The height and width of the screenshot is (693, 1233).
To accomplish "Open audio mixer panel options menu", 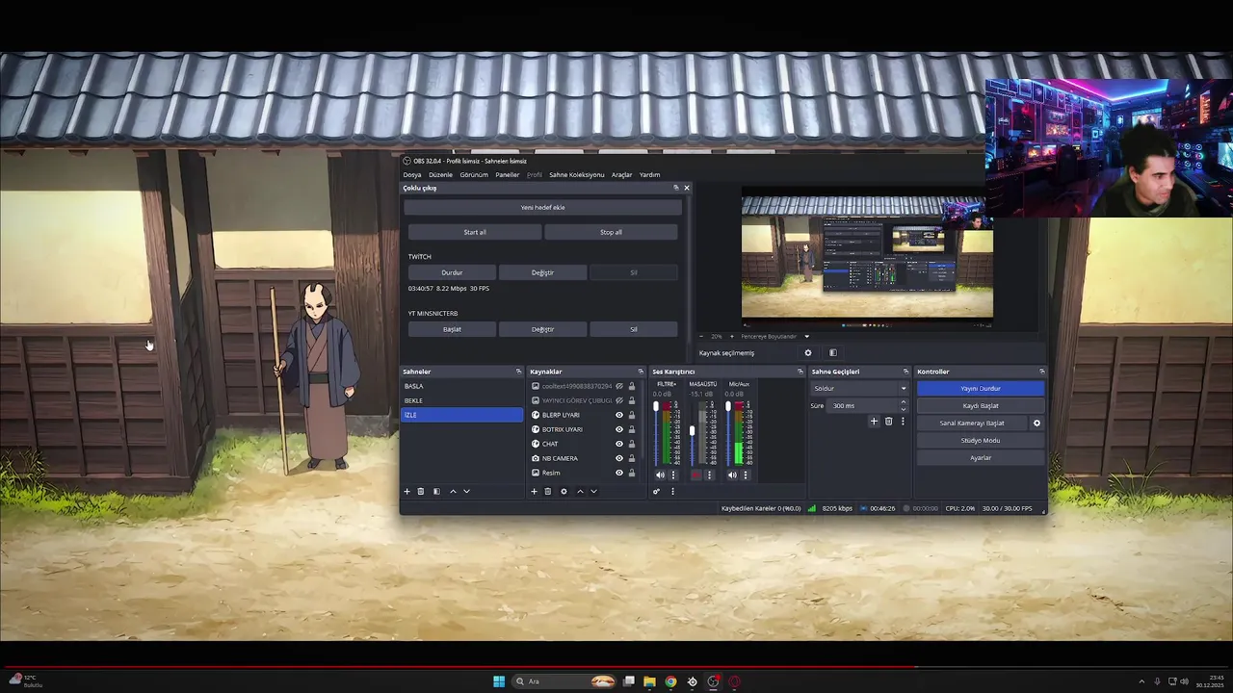I will (672, 492).
